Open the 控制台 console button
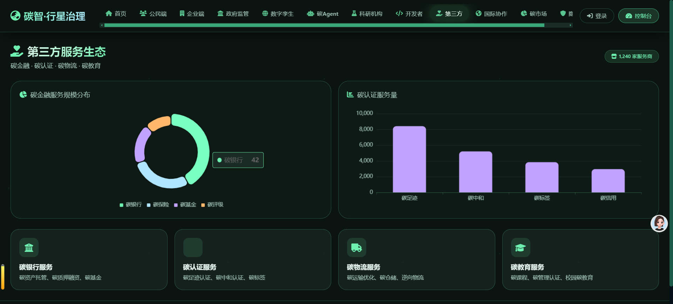The image size is (673, 304). [638, 16]
